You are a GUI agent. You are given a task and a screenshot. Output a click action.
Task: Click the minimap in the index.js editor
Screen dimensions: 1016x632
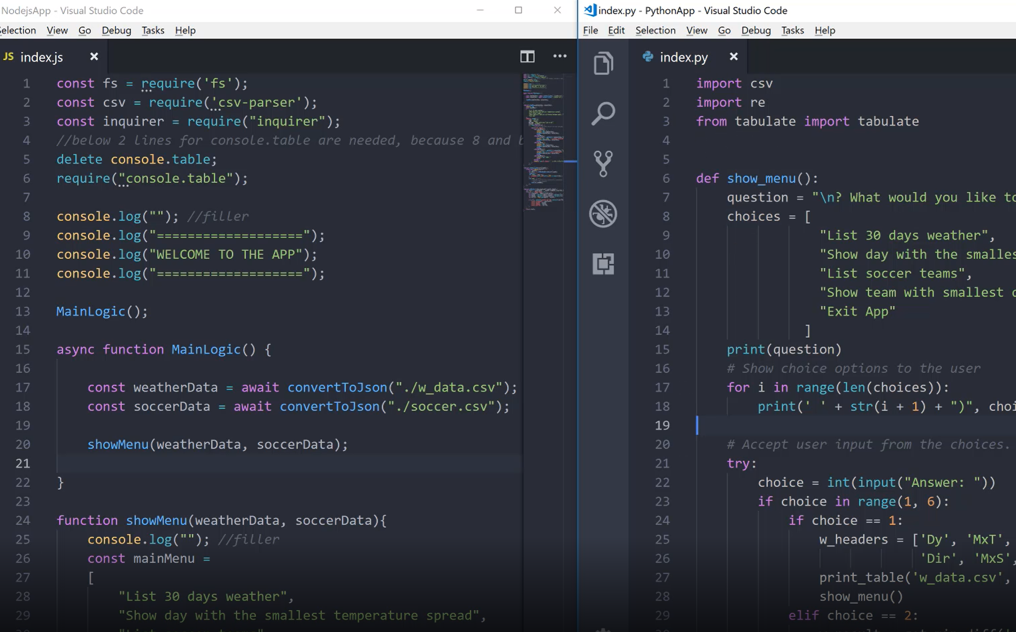pyautogui.click(x=543, y=142)
